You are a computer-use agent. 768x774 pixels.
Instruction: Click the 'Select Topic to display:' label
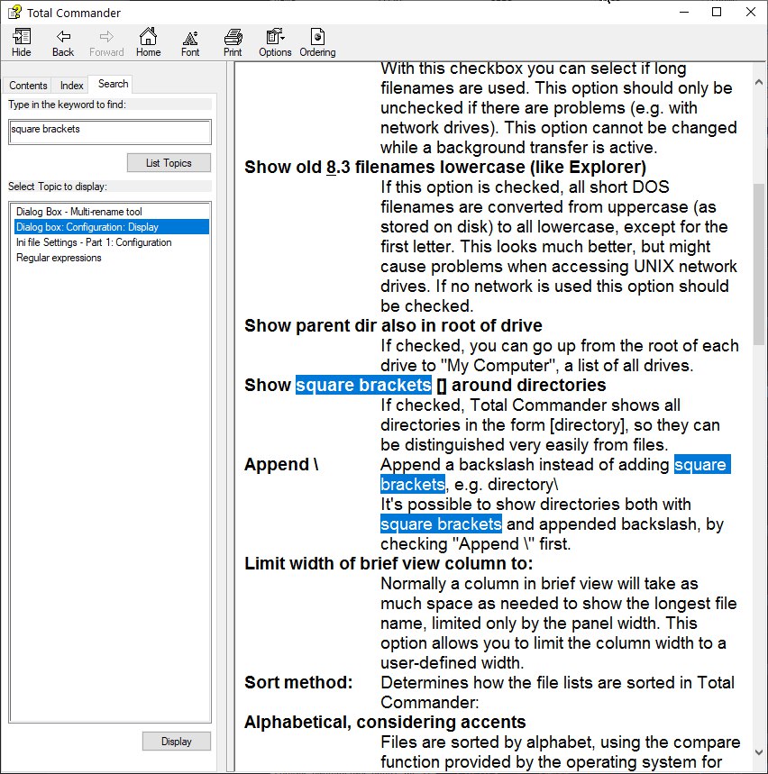(x=58, y=187)
